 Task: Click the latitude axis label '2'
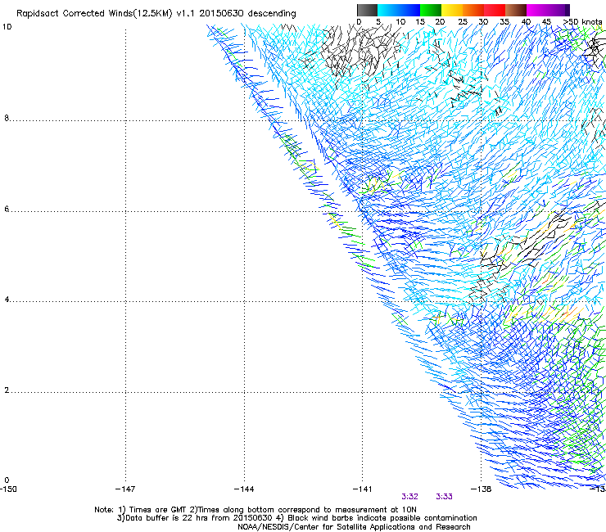pos(7,390)
